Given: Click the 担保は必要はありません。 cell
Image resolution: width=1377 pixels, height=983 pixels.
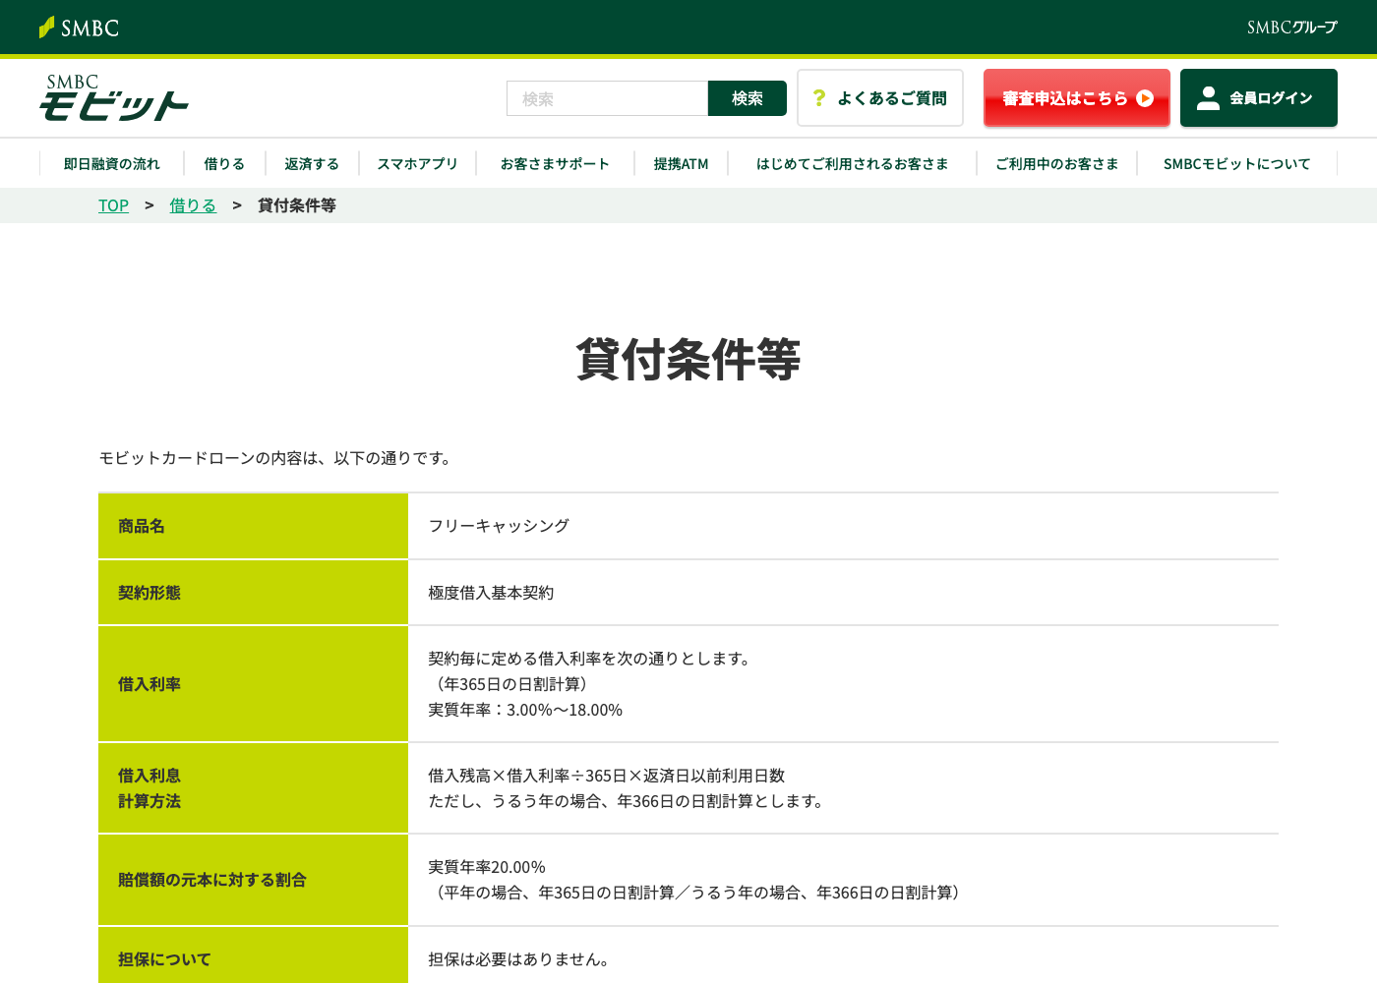Looking at the screenshot, I should [843, 955].
